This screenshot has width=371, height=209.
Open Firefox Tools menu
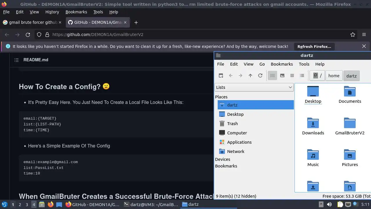(98, 12)
